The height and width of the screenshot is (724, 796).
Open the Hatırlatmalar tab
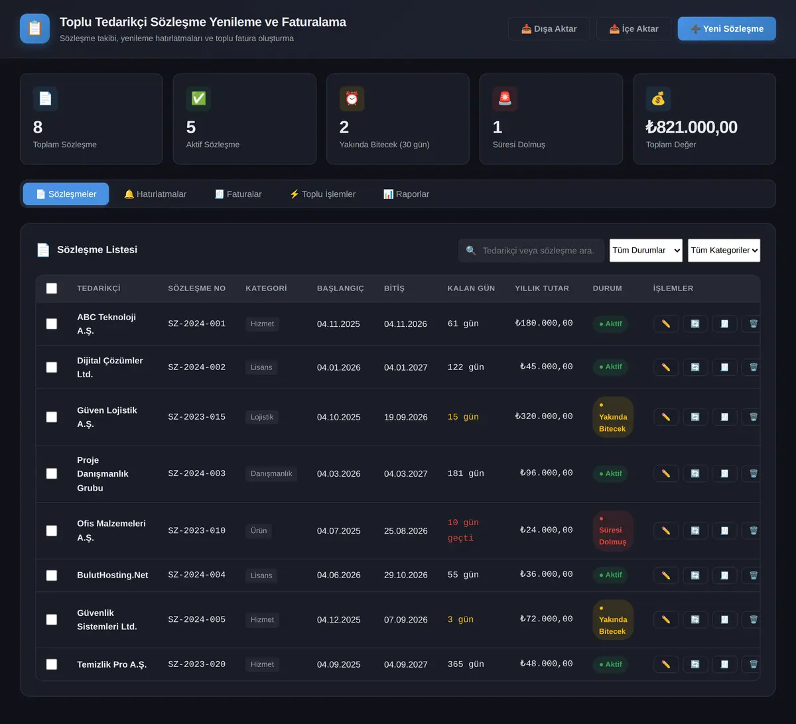155,194
